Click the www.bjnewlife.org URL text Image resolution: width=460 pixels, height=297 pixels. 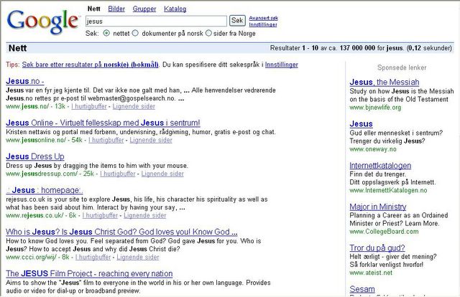coord(375,108)
